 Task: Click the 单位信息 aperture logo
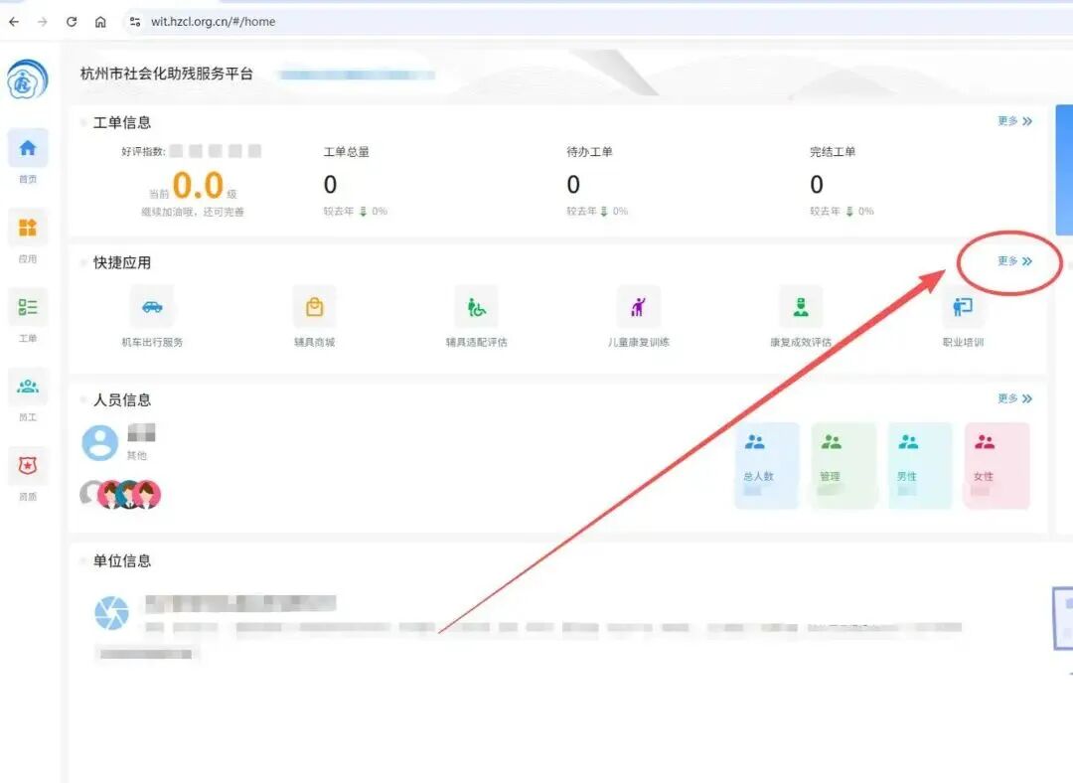point(111,612)
